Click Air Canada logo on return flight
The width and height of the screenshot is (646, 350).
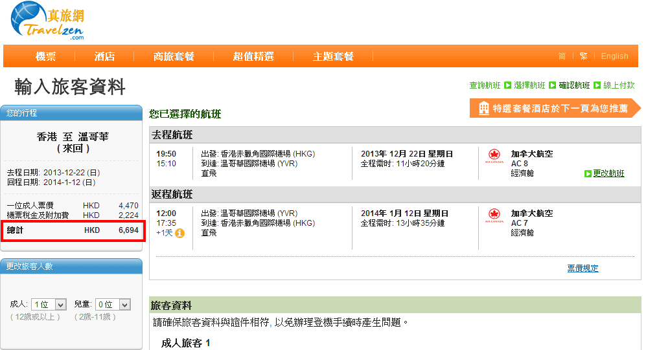495,215
